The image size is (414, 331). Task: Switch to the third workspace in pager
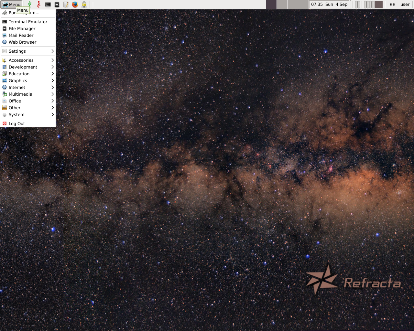[293, 5]
